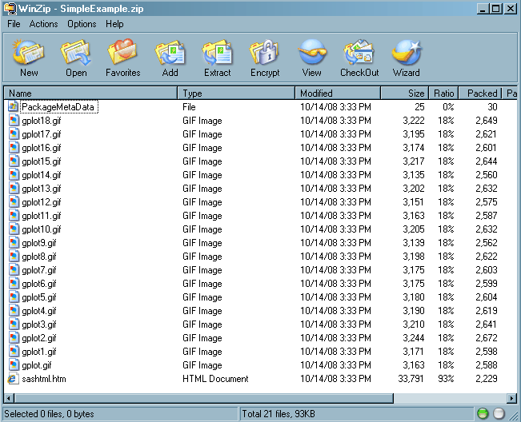
Task: Click the gplot9.gif image file icon
Action: click(14, 243)
